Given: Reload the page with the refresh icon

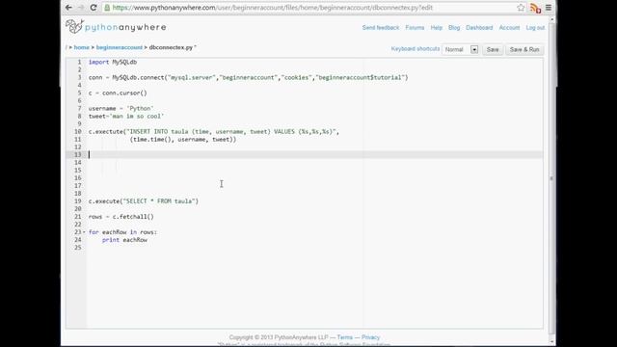Looking at the screenshot, I should click(x=94, y=8).
